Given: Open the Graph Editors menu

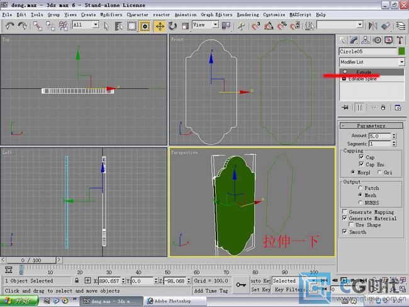Looking at the screenshot, I should tap(216, 14).
